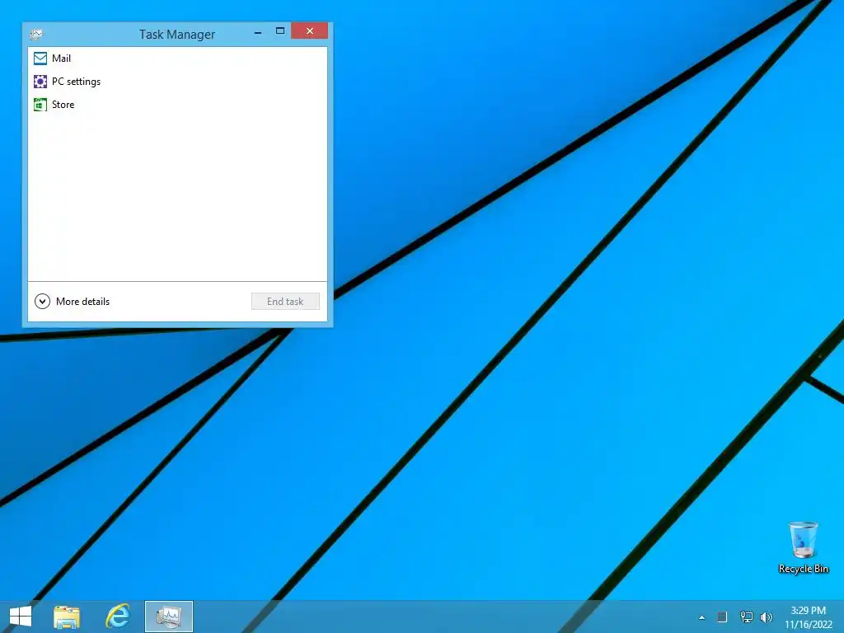This screenshot has height=633, width=844.
Task: Click the Store row label
Action: pos(63,105)
